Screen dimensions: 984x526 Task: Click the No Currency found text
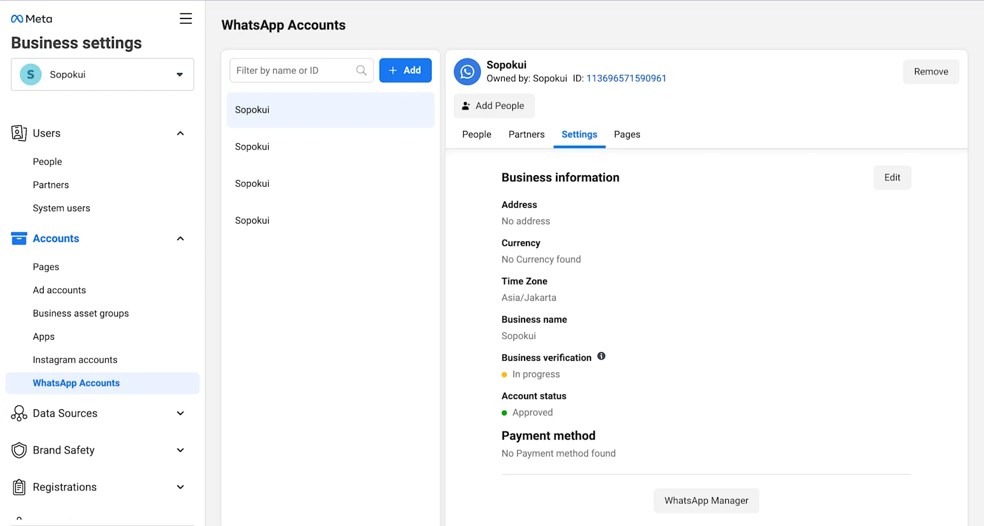(541, 259)
